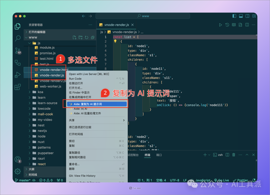Open the Search view in activity bar
Screen dimensions: 270x195
coord(17,38)
